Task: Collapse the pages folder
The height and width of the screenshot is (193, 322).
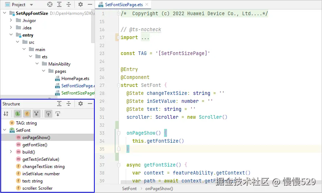Action: [43, 71]
